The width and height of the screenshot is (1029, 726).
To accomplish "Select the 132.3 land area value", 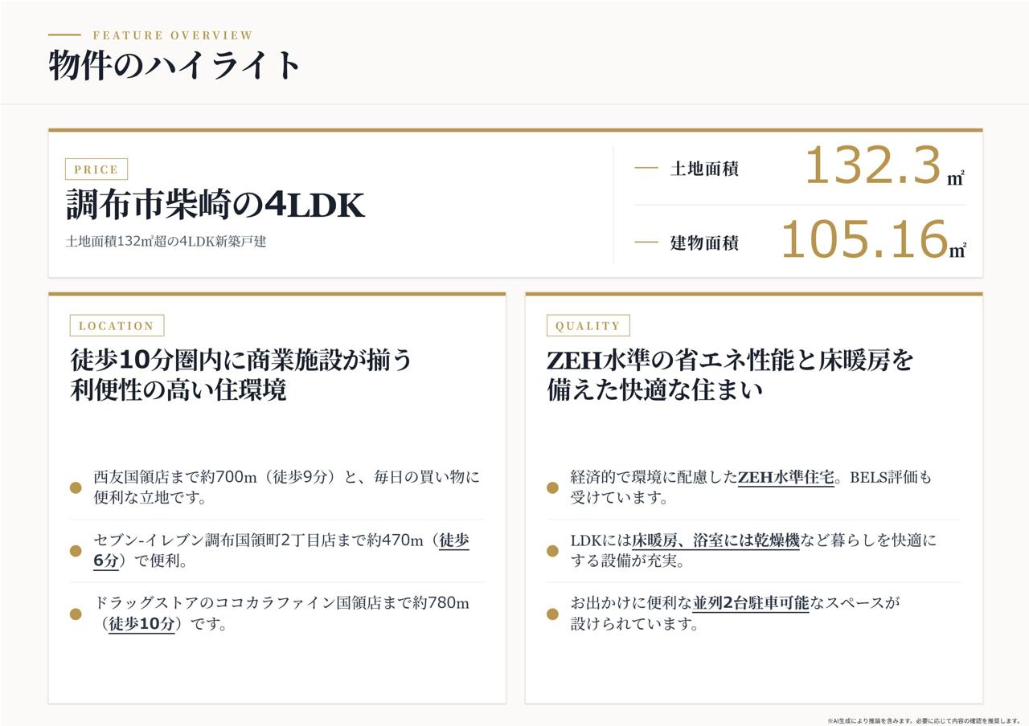I will point(872,166).
